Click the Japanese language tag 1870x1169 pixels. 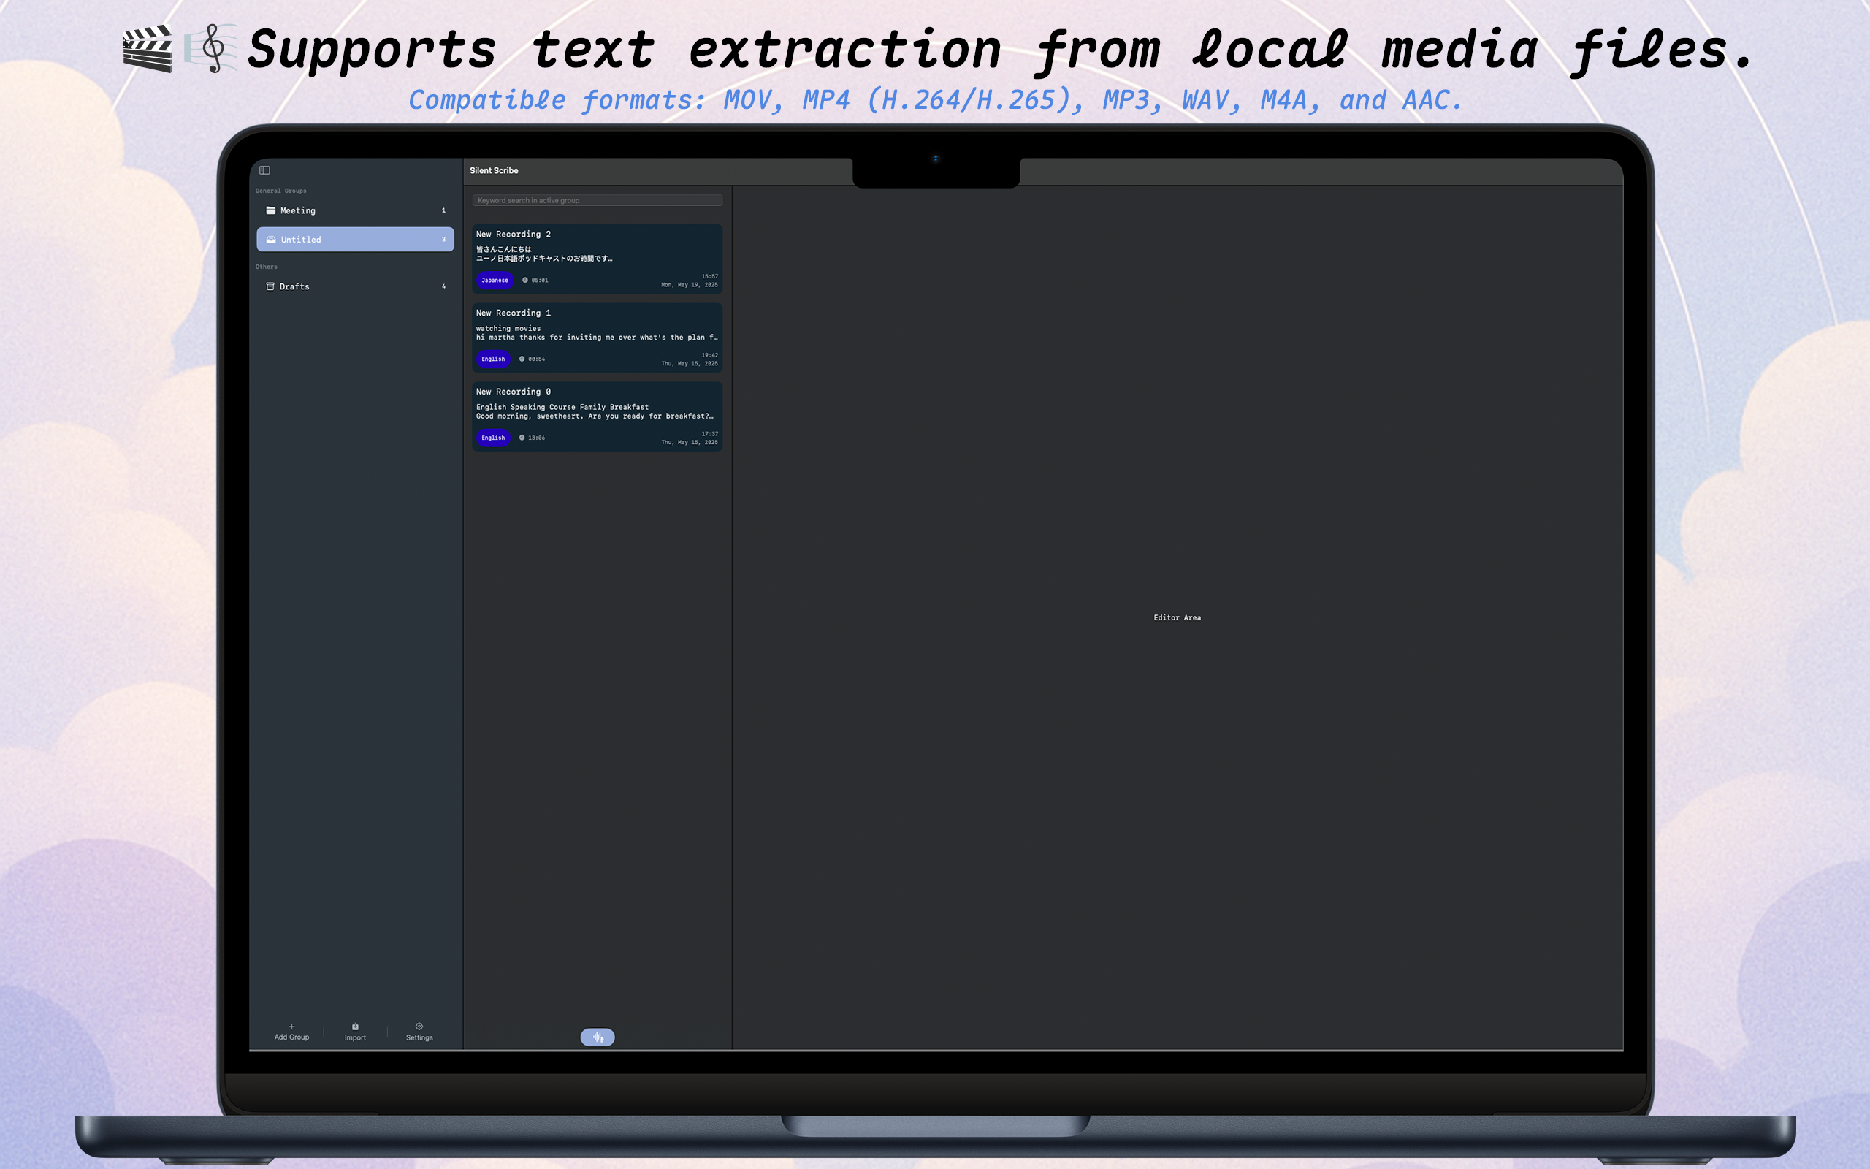pyautogui.click(x=495, y=280)
